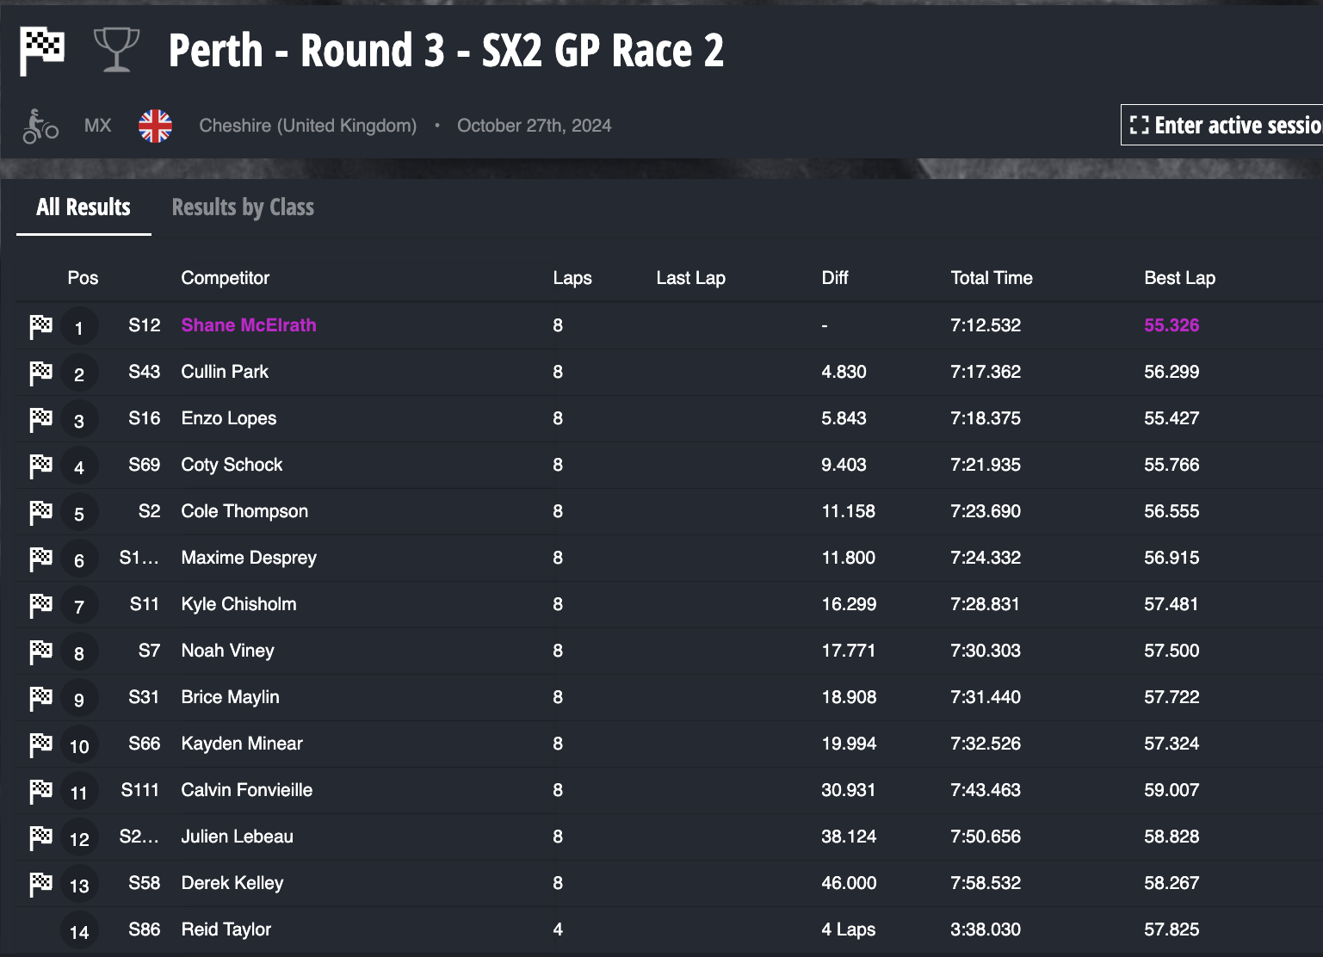Click the trophy icon in the header
The image size is (1323, 957).
(x=116, y=50)
